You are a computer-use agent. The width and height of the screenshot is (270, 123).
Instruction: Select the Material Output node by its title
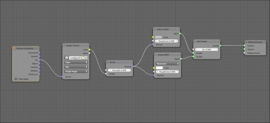[x=255, y=42]
